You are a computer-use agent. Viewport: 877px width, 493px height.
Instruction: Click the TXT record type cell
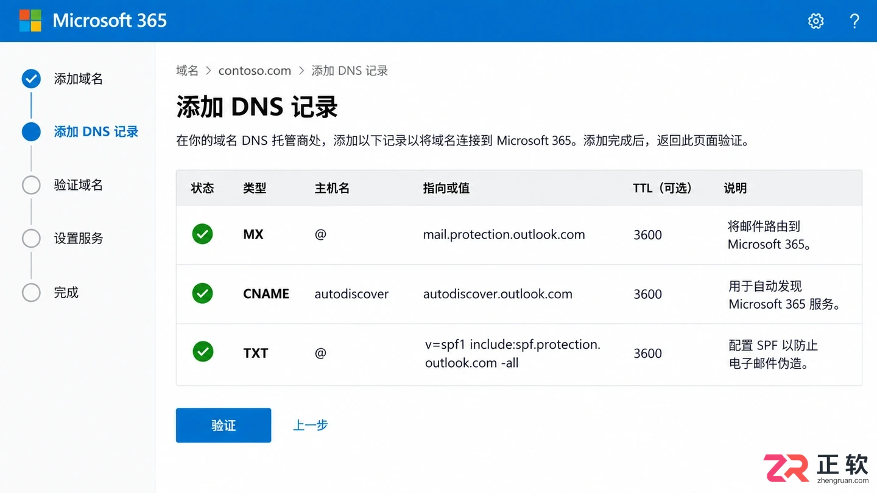point(256,353)
